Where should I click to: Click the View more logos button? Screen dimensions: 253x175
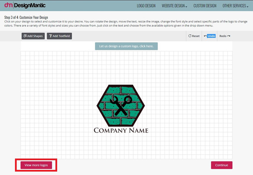tap(36, 165)
